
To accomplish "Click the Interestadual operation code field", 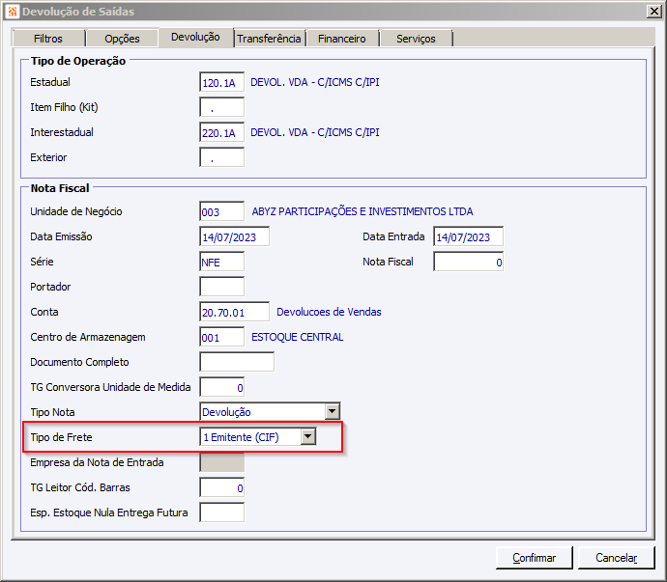I will (x=221, y=132).
